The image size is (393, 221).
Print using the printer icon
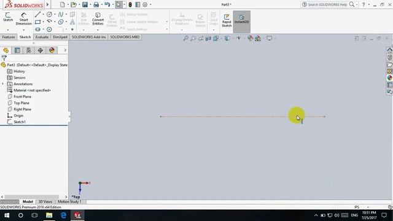coord(96,4)
